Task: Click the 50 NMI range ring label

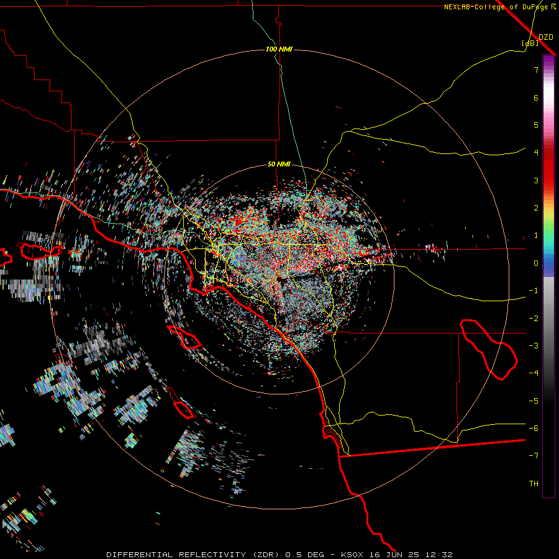Action: tap(279, 164)
